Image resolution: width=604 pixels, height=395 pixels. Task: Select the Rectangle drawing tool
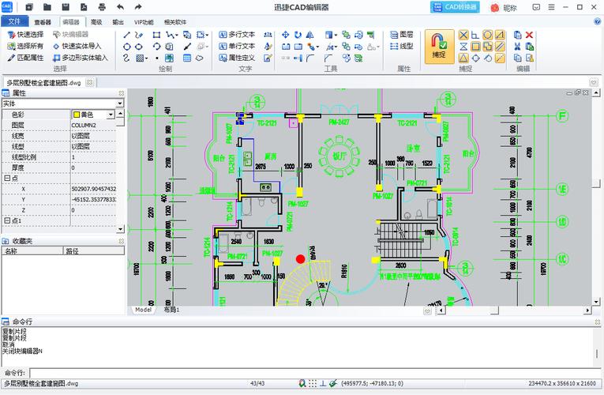coord(156,35)
